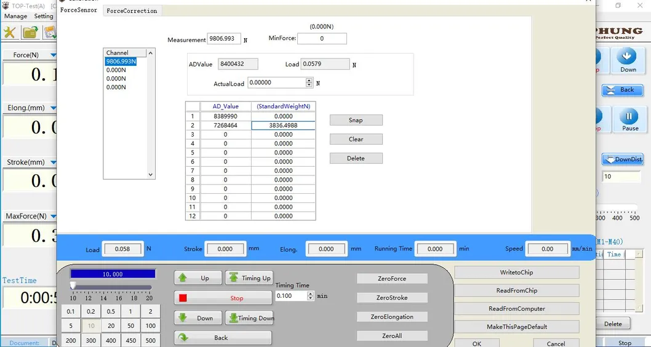Screen dimensions: 651x347
Task: Click the blue Back button
Action: click(622, 90)
